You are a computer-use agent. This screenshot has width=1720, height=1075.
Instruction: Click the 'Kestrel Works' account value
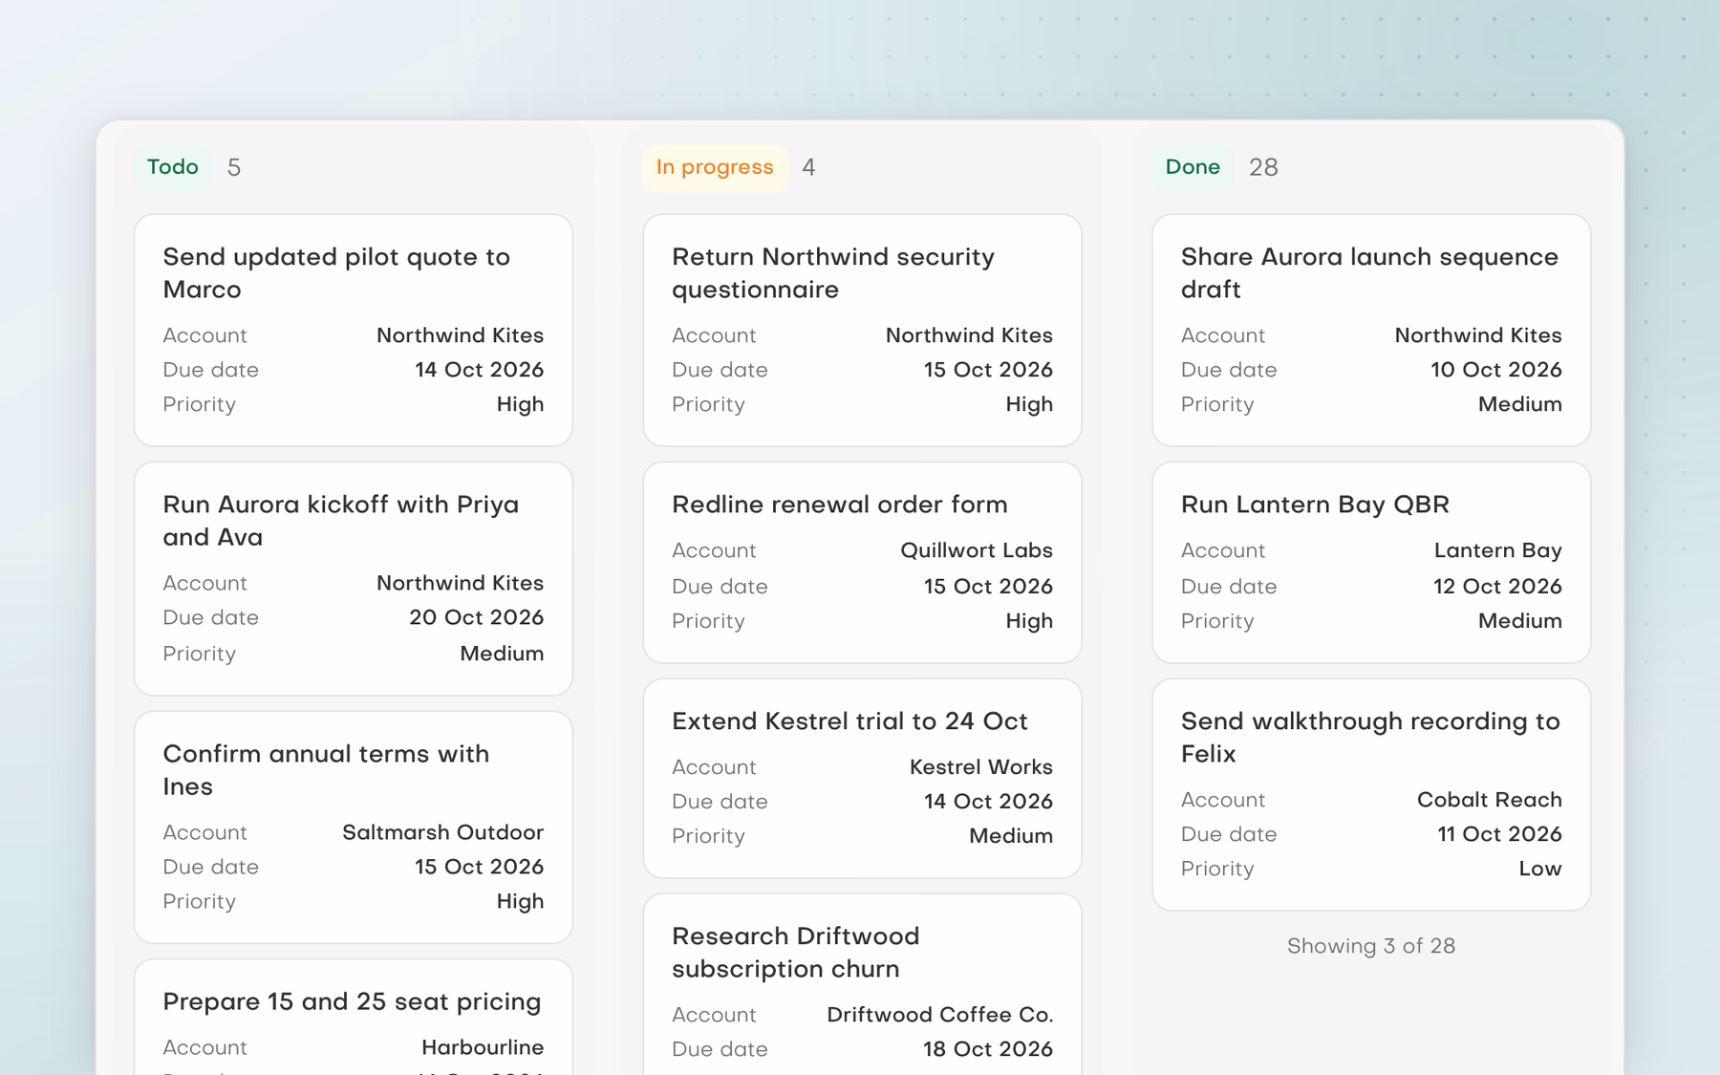tap(981, 767)
